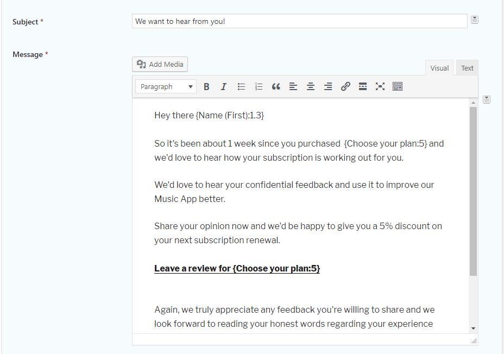Open merge tags for the Message body
Image resolution: width=504 pixels, height=354 pixels.
pos(487,99)
